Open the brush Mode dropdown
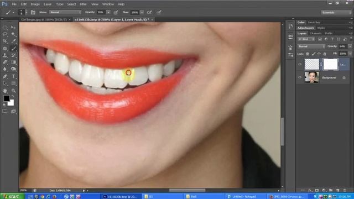 (x=65, y=12)
